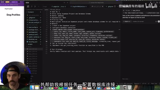This screenshot has height=90, width=160.
Task: Toggle the secondary side bar layout button
Action: [x=156, y=2]
